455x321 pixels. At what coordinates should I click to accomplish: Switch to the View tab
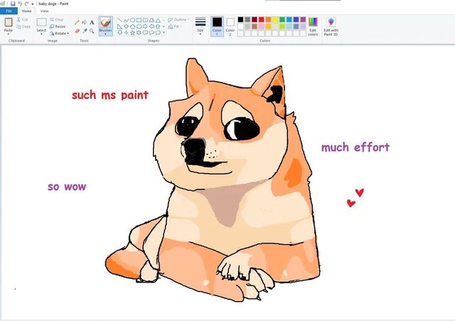tap(44, 11)
